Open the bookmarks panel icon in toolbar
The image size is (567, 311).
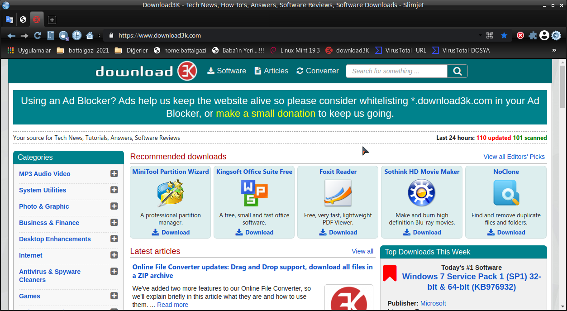[51, 35]
